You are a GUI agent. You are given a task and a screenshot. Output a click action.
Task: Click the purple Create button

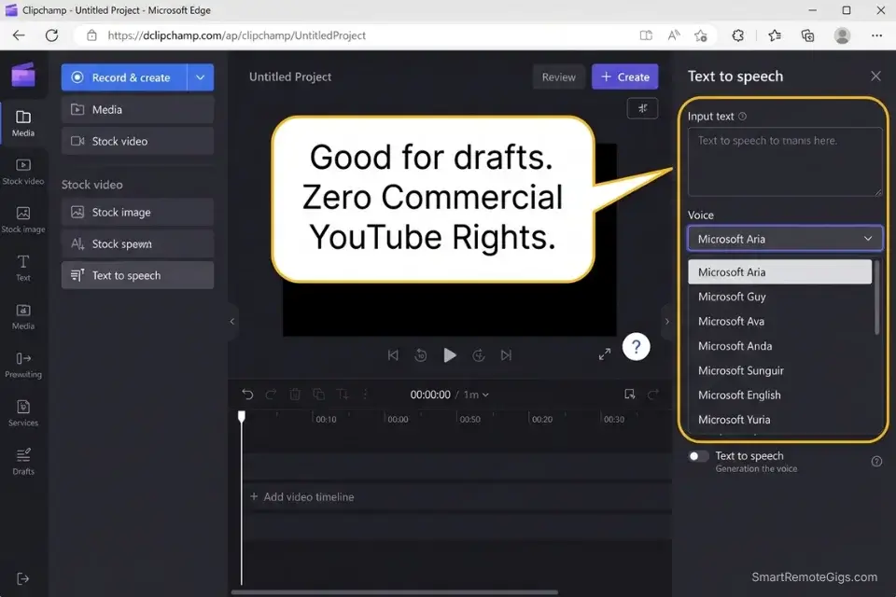[x=624, y=77]
